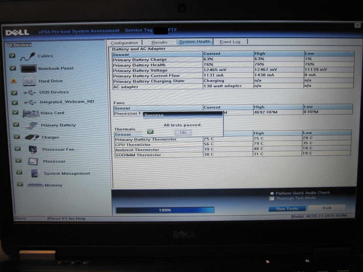Uncheck the Processor checkbox
The image size is (363, 272).
pyautogui.click(x=18, y=160)
